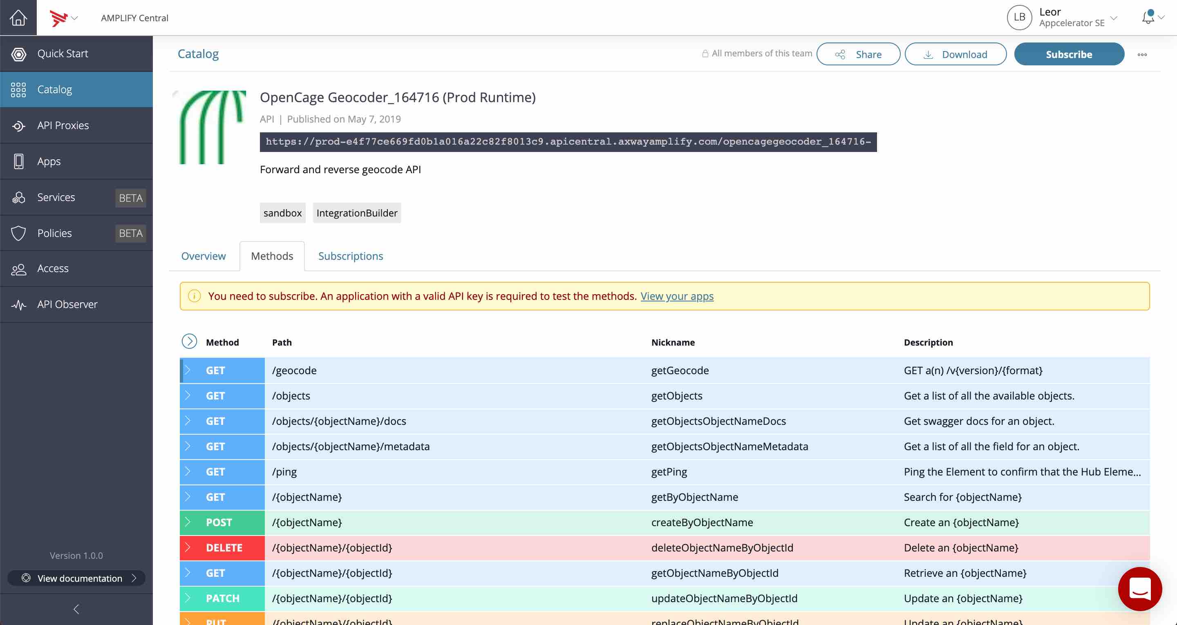Open API Proxies in the sidebar
This screenshot has height=625, width=1177.
(76, 125)
